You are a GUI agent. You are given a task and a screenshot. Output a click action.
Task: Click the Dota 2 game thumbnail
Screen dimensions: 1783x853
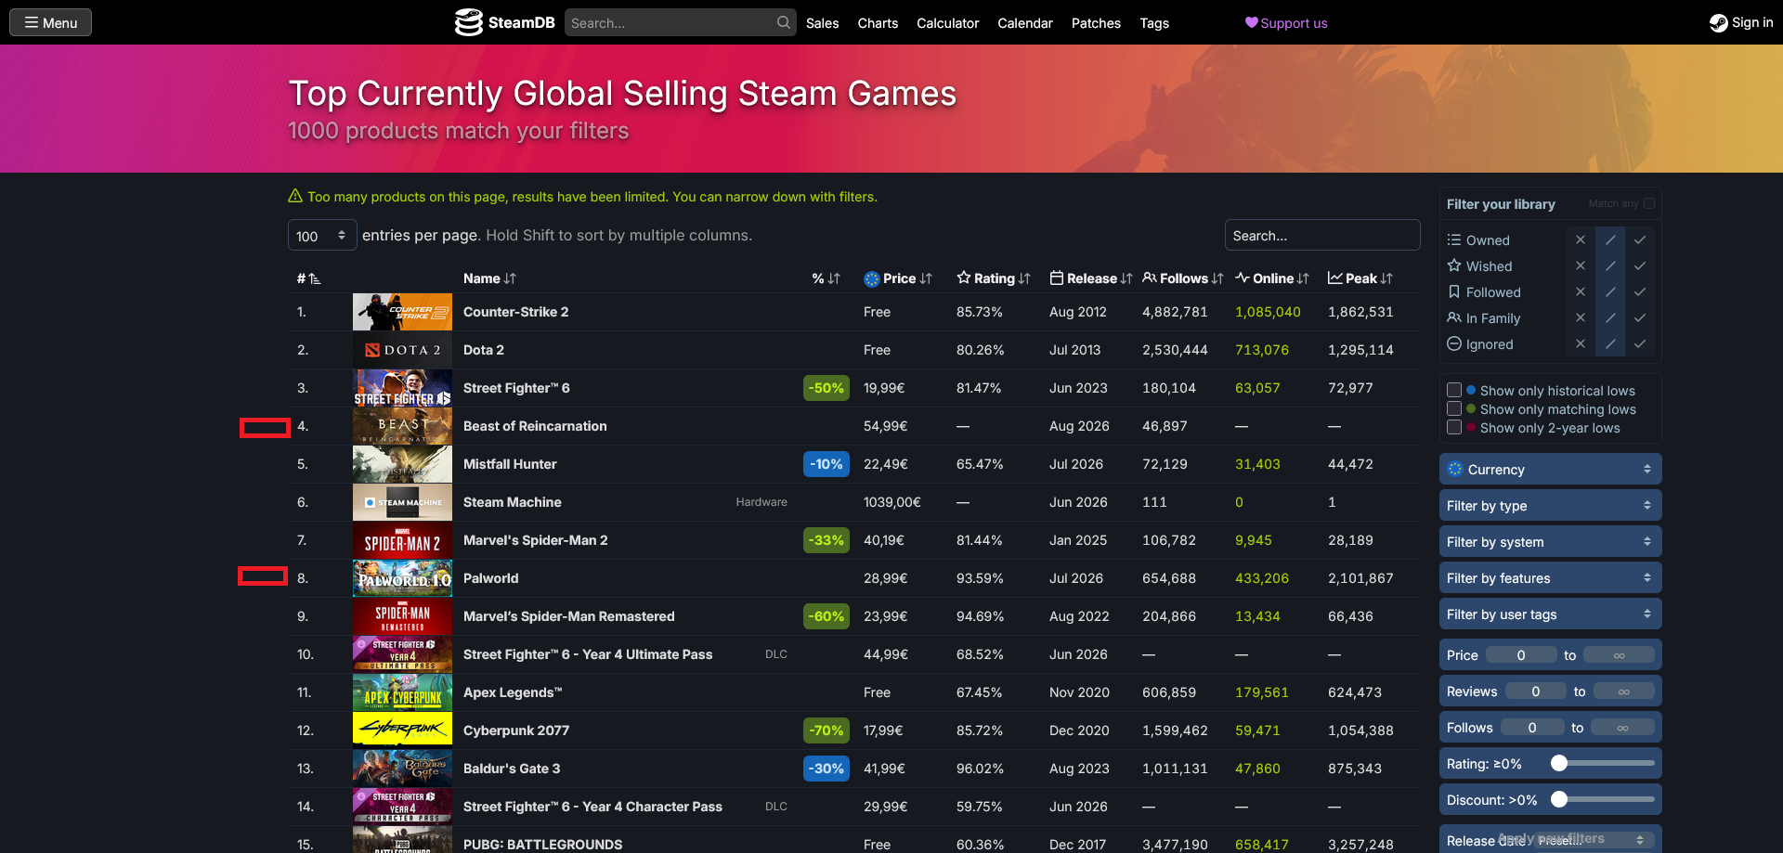point(402,350)
